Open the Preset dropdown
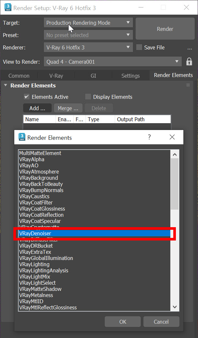The image size is (198, 338). coord(88,35)
